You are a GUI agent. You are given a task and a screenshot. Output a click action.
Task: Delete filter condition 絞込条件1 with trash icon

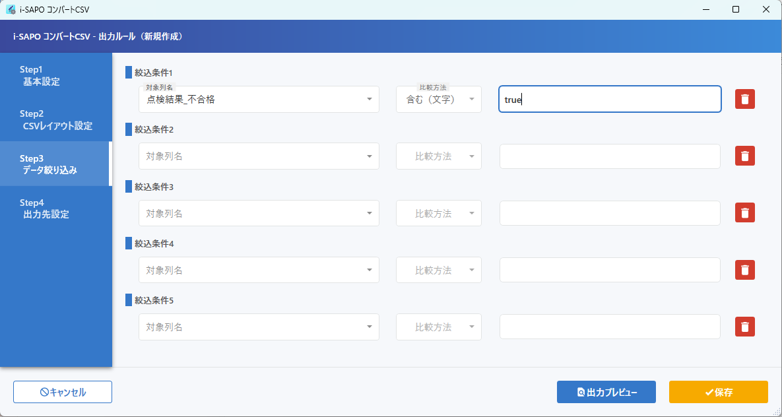coord(744,99)
